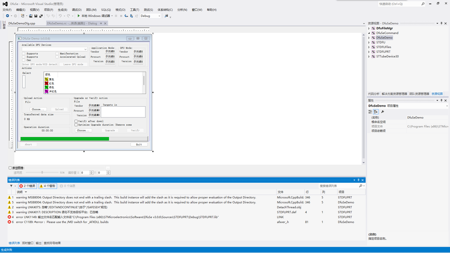Click the Upgrade button in dialog
The width and height of the screenshot is (450, 253).
coord(109,131)
